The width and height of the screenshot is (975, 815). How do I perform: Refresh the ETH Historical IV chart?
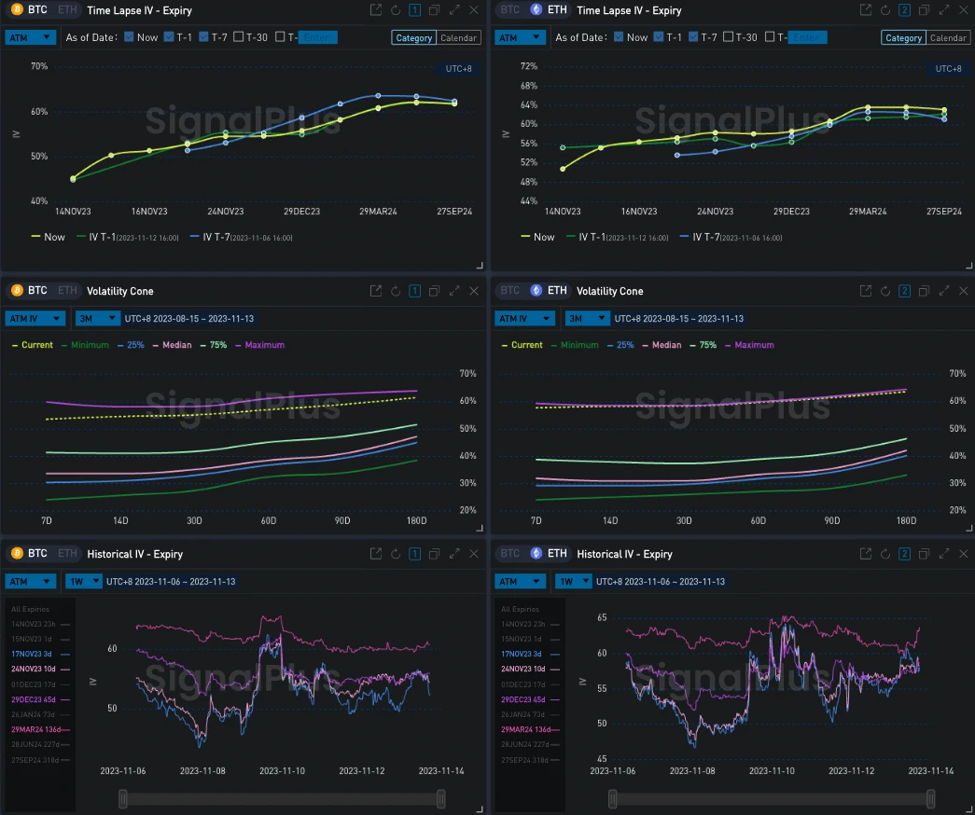coord(885,554)
